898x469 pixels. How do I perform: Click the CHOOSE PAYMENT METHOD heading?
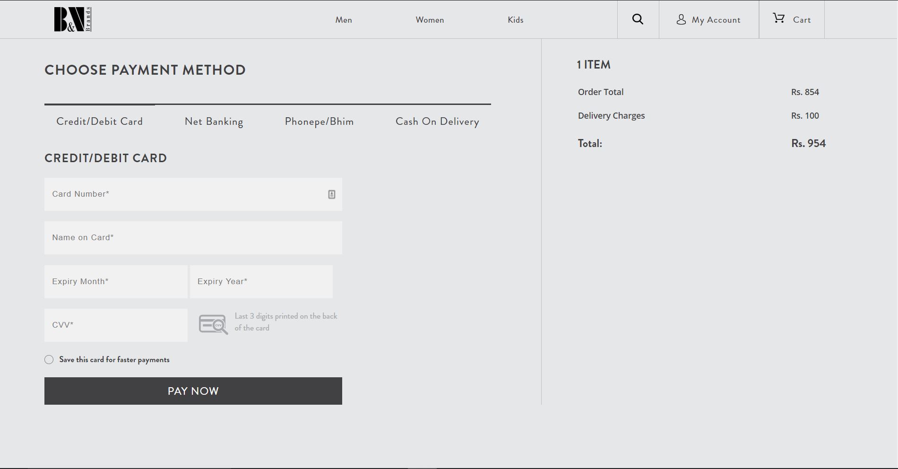pos(145,70)
